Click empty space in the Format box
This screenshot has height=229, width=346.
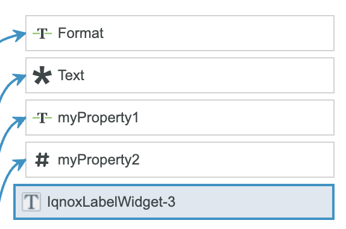[x=218, y=33]
